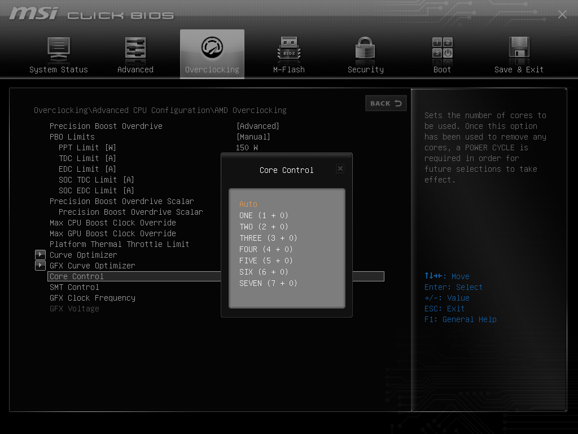Select Platform Thermal Throttle Limit
The height and width of the screenshot is (434, 578).
pyautogui.click(x=120, y=244)
